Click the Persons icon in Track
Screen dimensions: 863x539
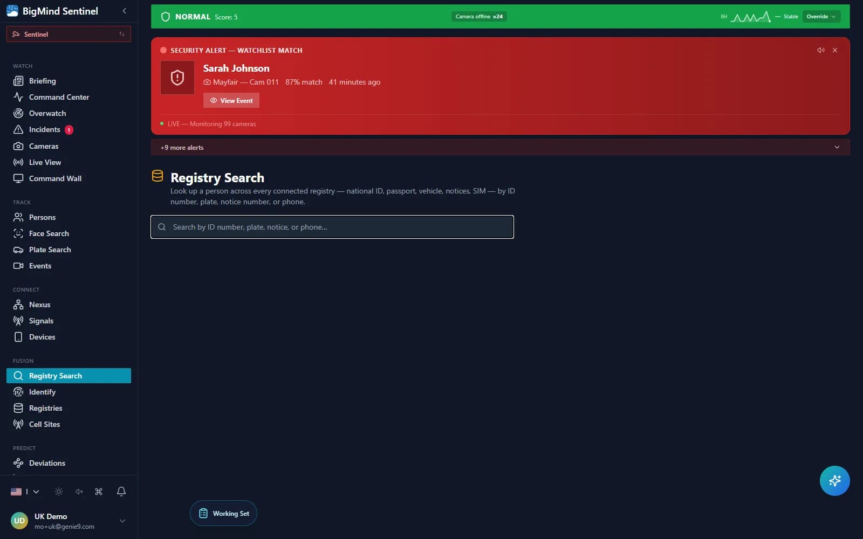click(x=18, y=217)
